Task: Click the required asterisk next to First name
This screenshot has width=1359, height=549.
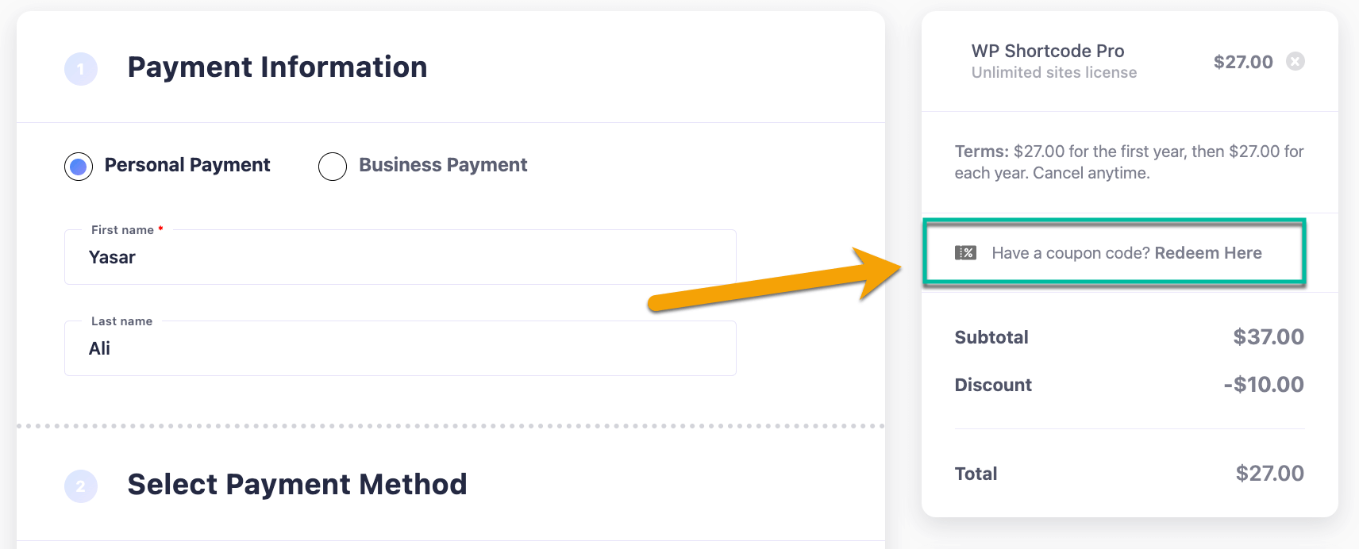Action: (159, 227)
